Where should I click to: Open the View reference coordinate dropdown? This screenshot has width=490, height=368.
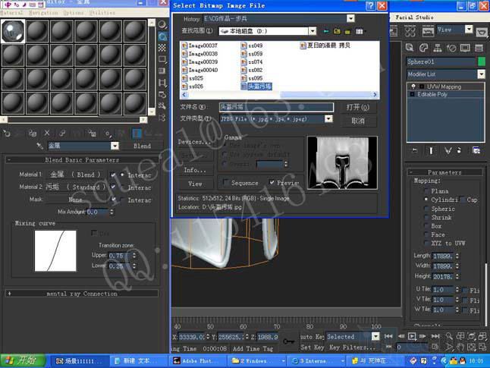point(469,30)
